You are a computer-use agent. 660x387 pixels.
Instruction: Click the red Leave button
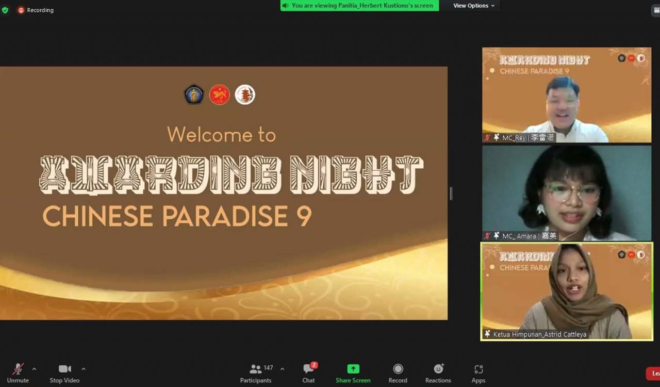pyautogui.click(x=653, y=373)
